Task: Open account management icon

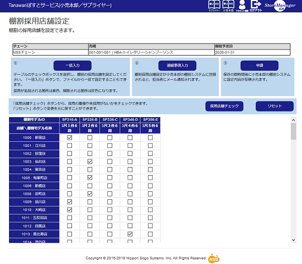Action: (242, 6)
